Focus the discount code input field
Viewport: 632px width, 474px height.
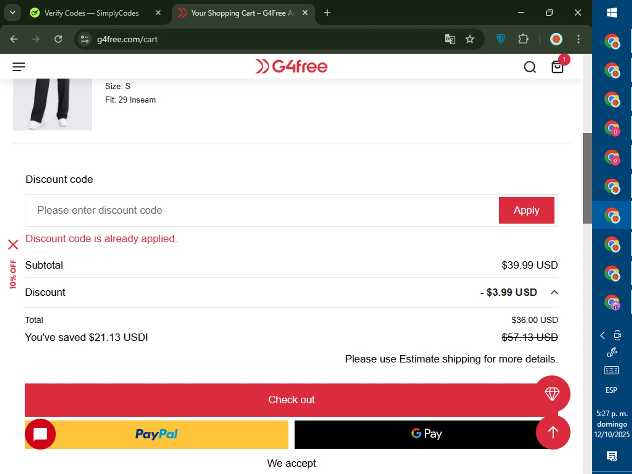click(x=262, y=210)
